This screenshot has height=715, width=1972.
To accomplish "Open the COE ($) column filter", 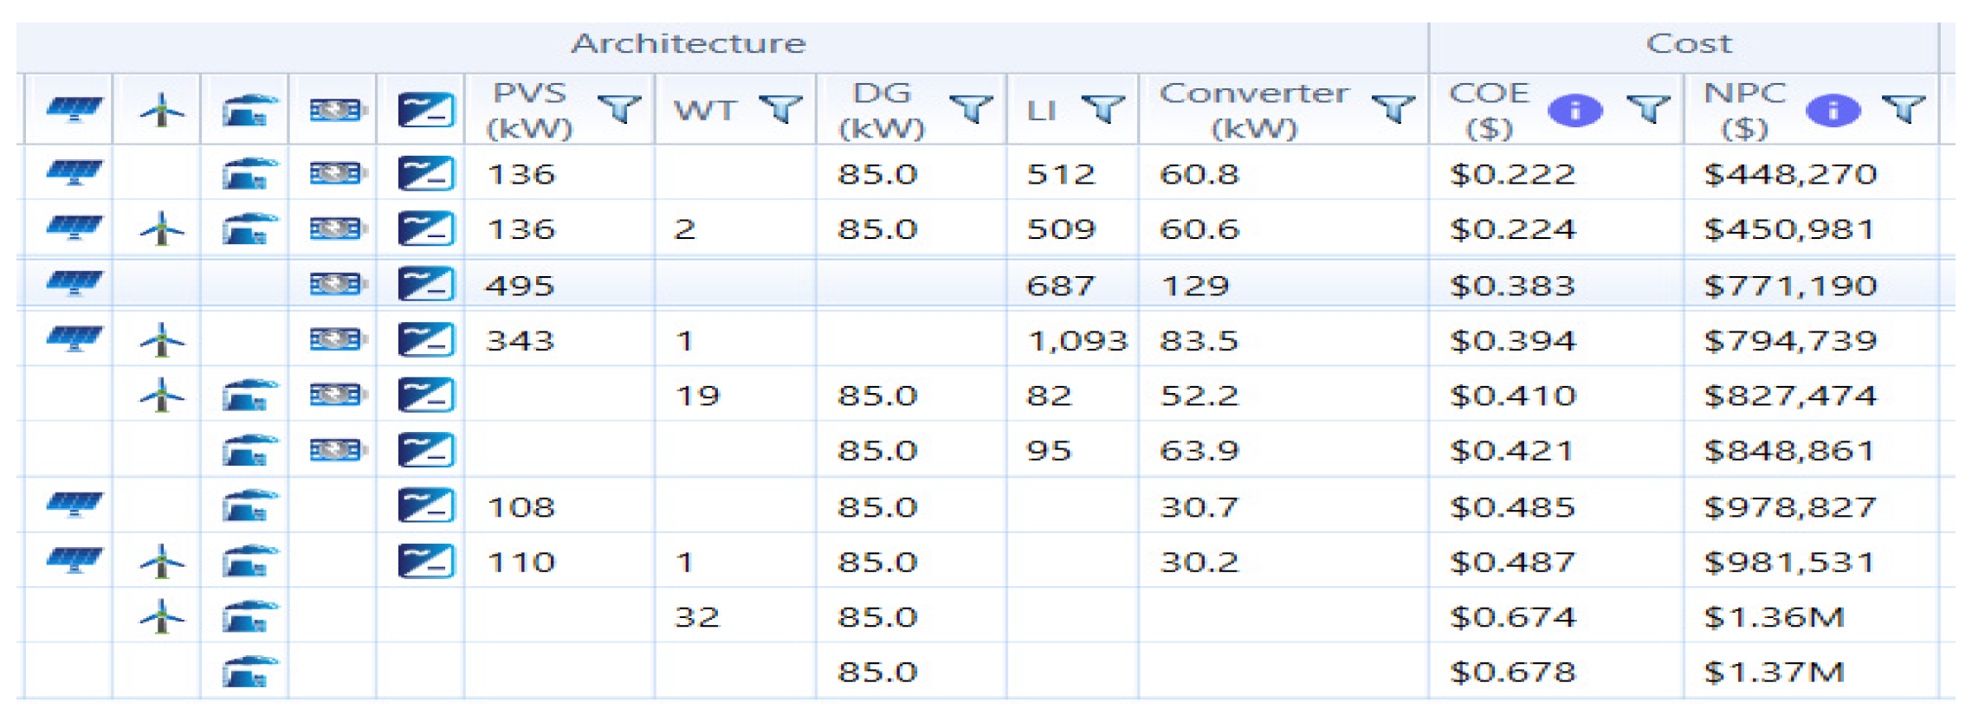I will click(1647, 110).
